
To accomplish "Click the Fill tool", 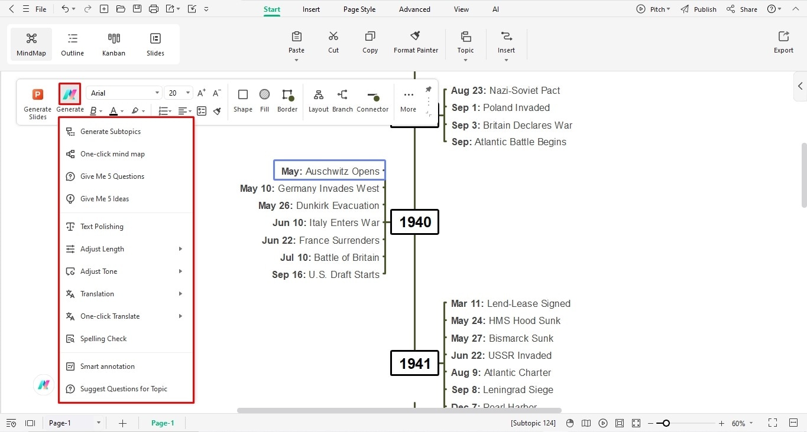I will [x=264, y=100].
